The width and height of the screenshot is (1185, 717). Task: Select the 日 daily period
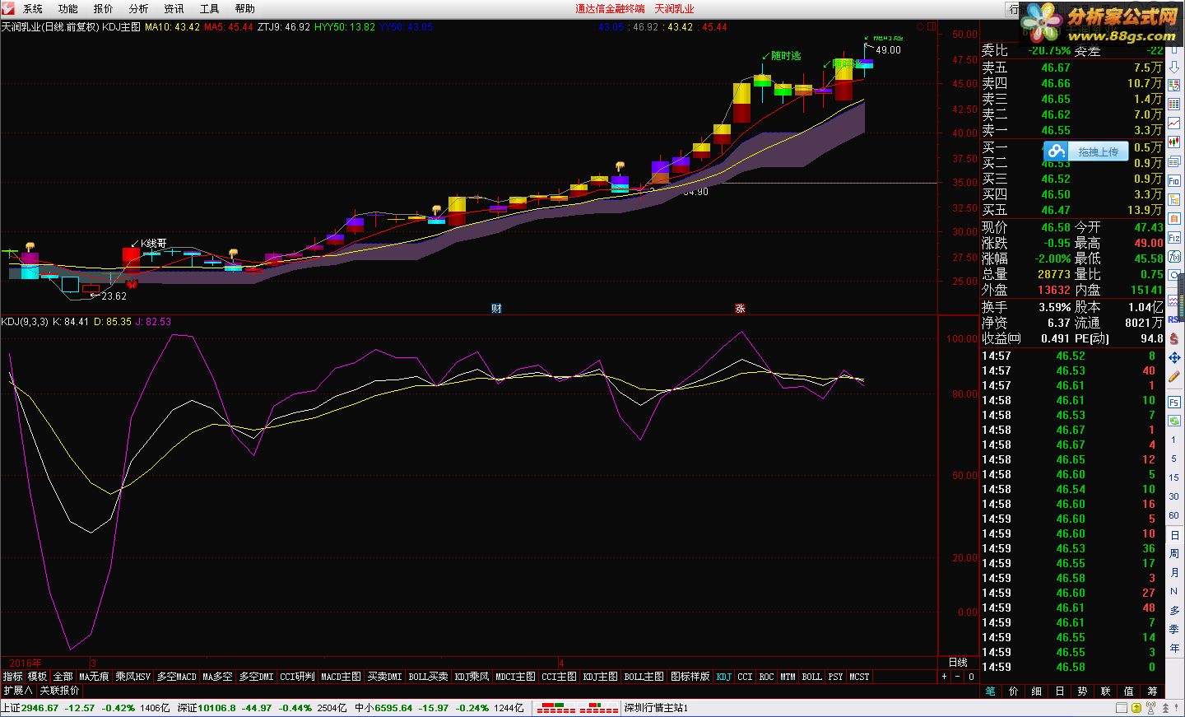[x=1174, y=535]
